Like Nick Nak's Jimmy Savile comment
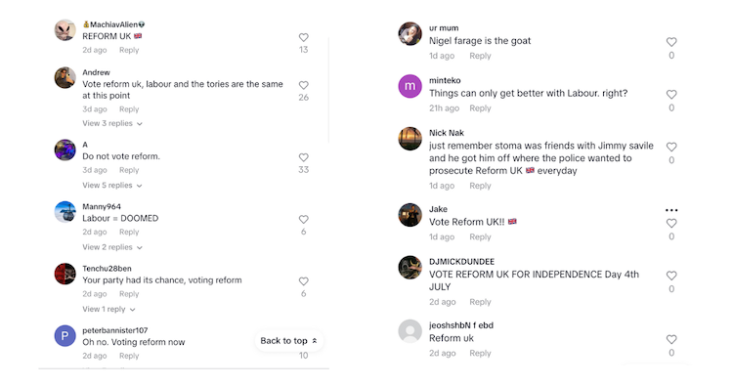Image resolution: width=733 pixels, height=385 pixels. (x=671, y=147)
